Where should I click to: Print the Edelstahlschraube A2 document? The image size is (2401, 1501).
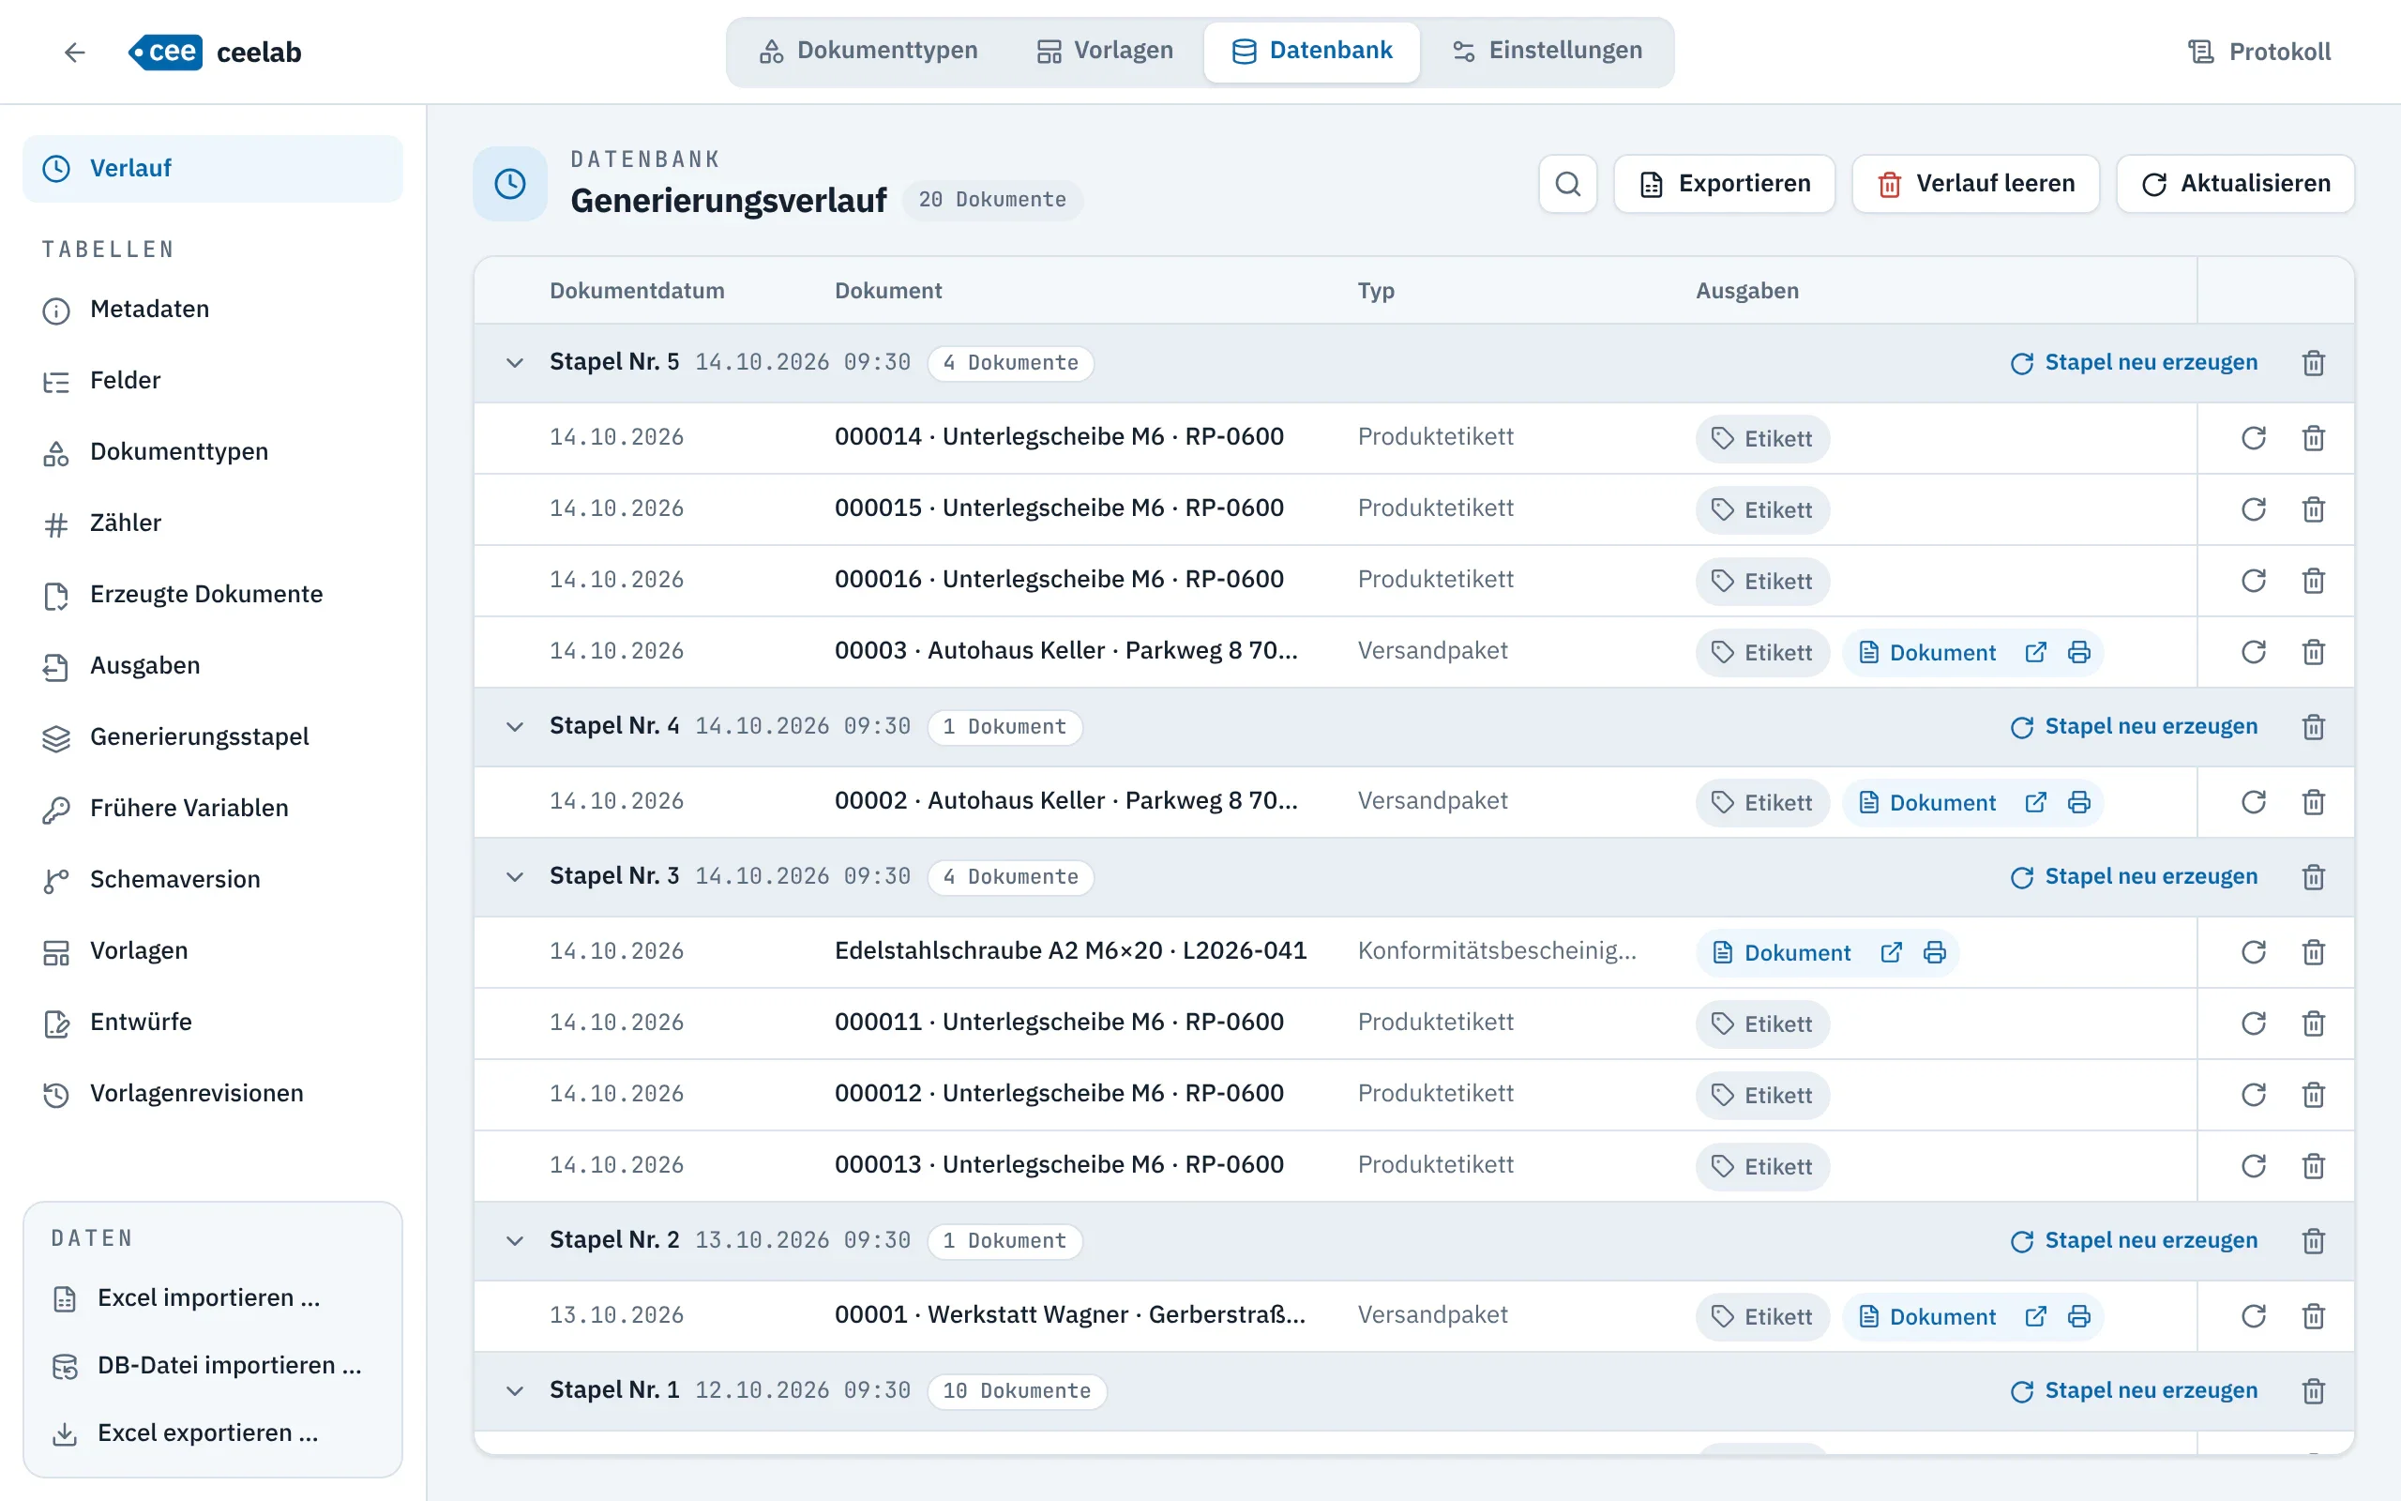1935,952
